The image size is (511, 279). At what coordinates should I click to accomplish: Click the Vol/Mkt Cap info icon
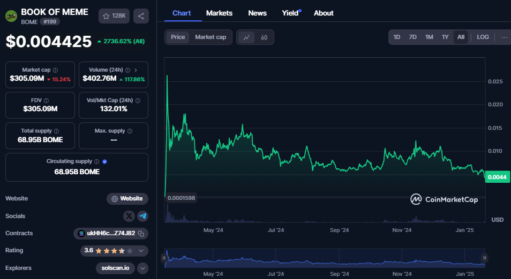tap(138, 100)
